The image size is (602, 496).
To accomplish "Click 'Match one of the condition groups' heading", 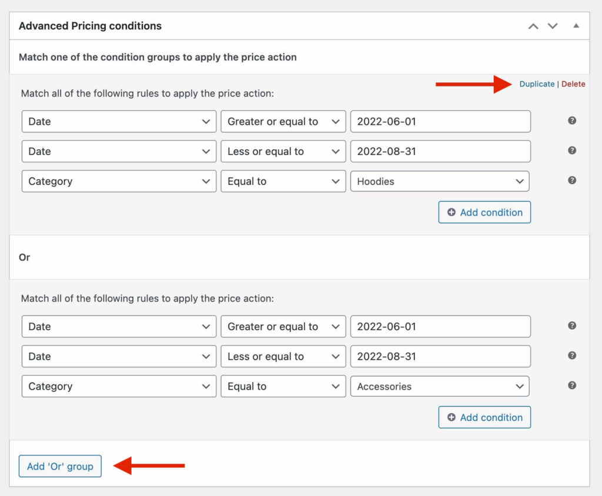I will point(158,57).
